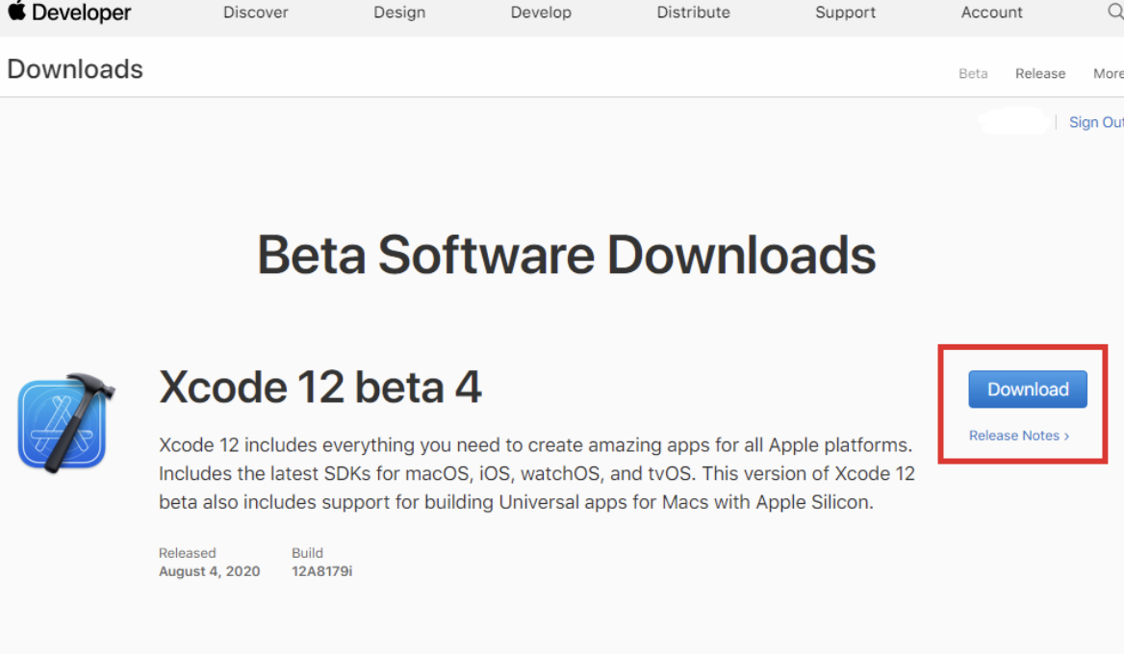The height and width of the screenshot is (654, 1124).
Task: Click the Build label
Action: (x=307, y=553)
